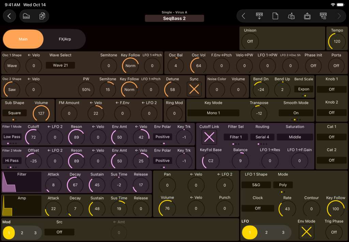Adjust Filter 1 Cutoff knob at 72
The width and height of the screenshot is (349, 242).
(33, 137)
